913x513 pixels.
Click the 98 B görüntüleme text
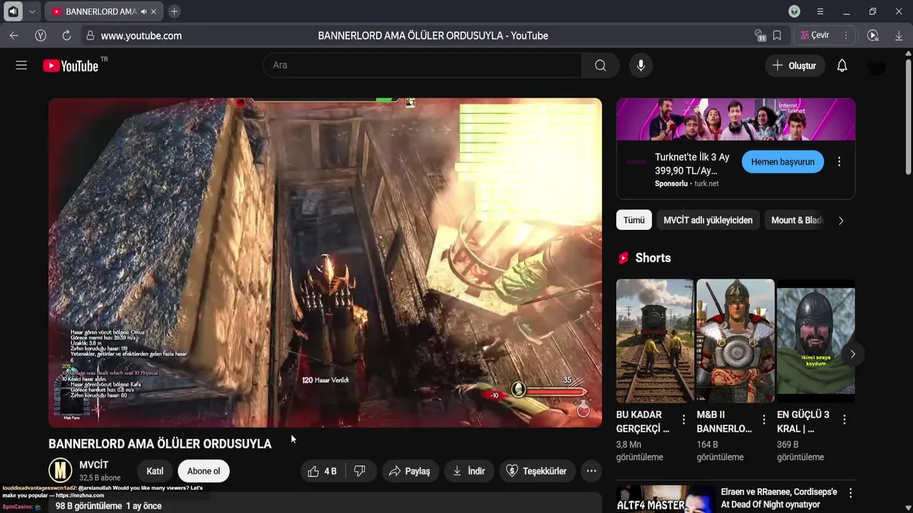(x=88, y=506)
